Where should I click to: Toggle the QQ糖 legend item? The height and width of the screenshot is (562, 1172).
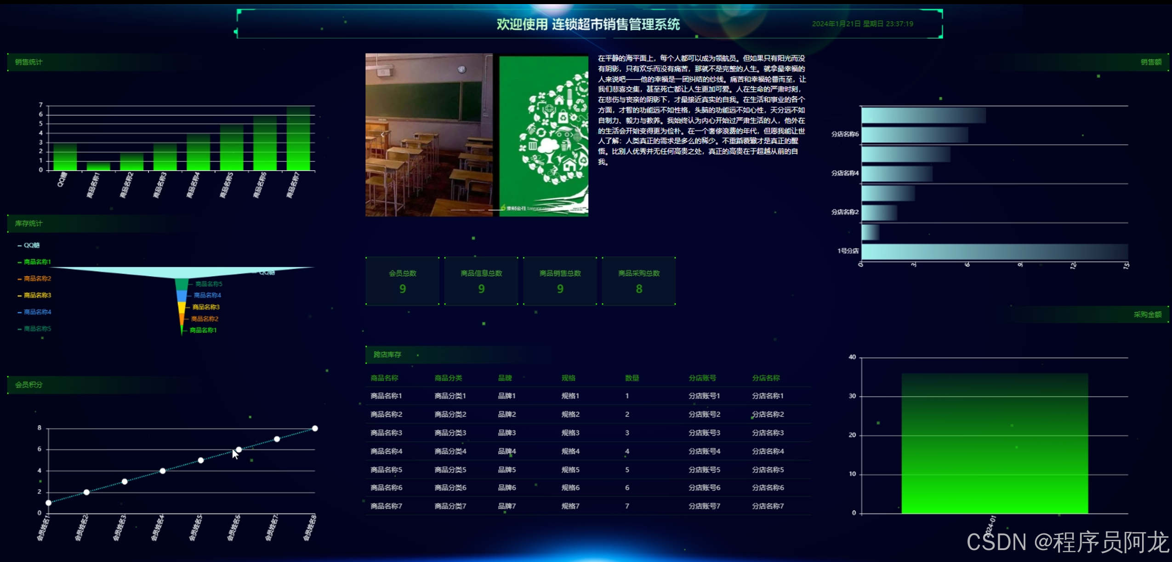tap(28, 245)
